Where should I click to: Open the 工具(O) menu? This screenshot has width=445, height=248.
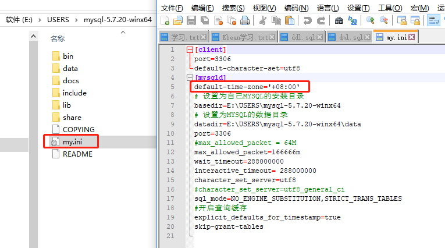pyautogui.click(x=390, y=8)
